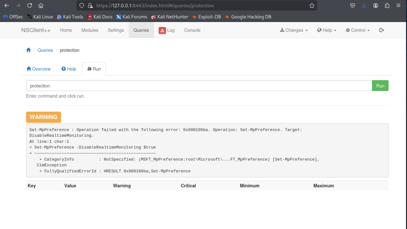Open the Firefox downloads icon
This screenshot has width=407, height=229.
[364, 6]
